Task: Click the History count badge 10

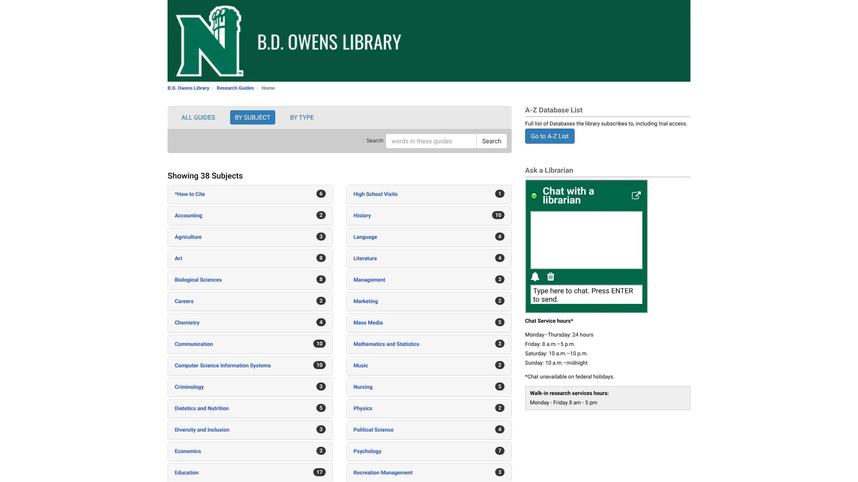Action: tap(498, 215)
